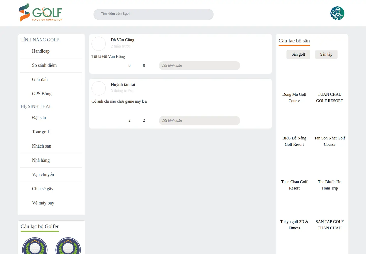
Task: Click the Câu lạc bộ sân heading
Action: tap(294, 41)
